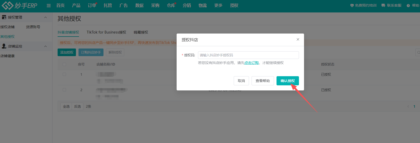
Task: Click the 店铺名称/ID column header
Action: pyautogui.click(x=106, y=64)
